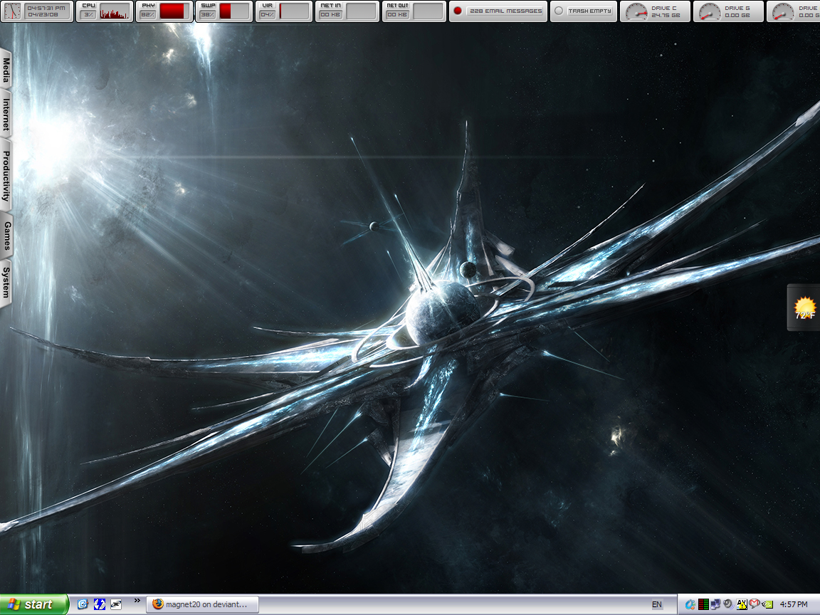The width and height of the screenshot is (820, 615).
Task: Click the blue lightning bolt Quick Launch icon
Action: tap(100, 604)
